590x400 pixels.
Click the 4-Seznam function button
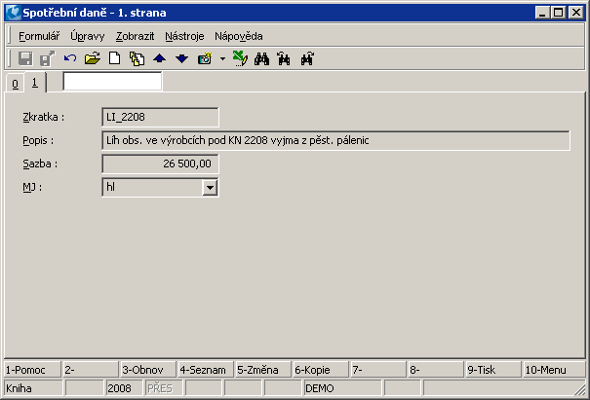206,370
